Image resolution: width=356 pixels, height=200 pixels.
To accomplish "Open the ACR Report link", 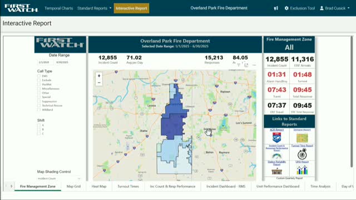I will point(276,129).
